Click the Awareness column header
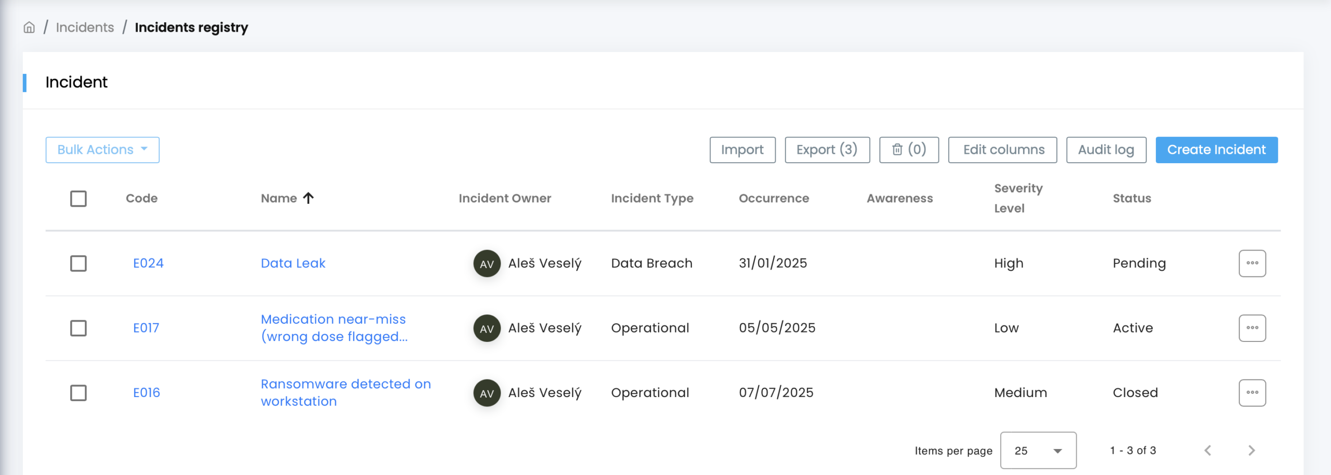The height and width of the screenshot is (475, 1331). (x=899, y=199)
